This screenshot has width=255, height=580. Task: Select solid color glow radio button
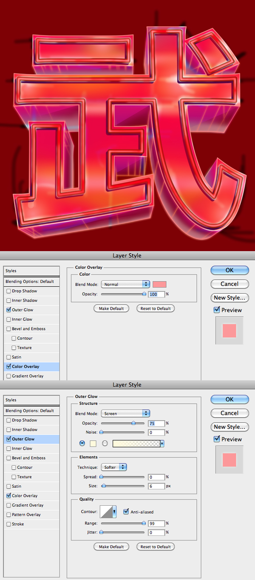82,443
